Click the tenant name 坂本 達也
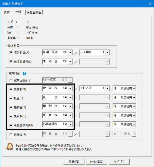Image resolution: width=154 pixels, height=167 pixels. point(32,28)
